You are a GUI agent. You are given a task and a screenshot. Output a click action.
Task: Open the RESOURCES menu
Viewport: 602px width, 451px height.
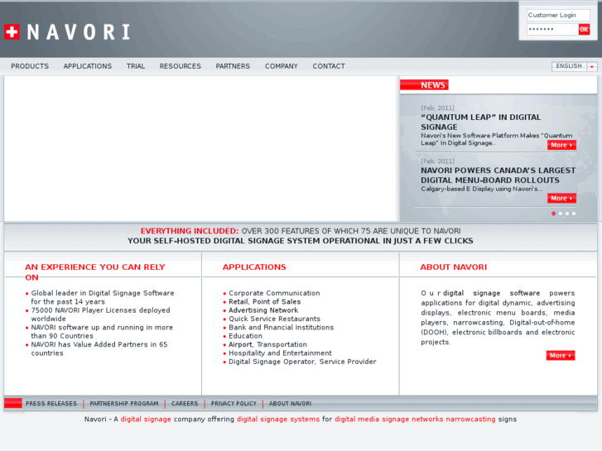coord(180,66)
